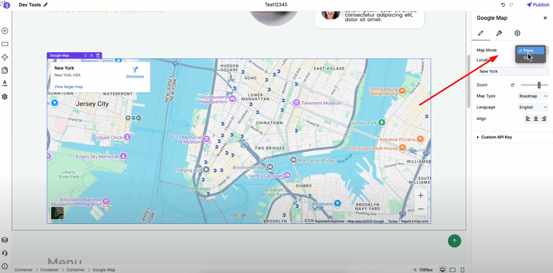Click the Colgate Clock map marker

tap(127, 137)
